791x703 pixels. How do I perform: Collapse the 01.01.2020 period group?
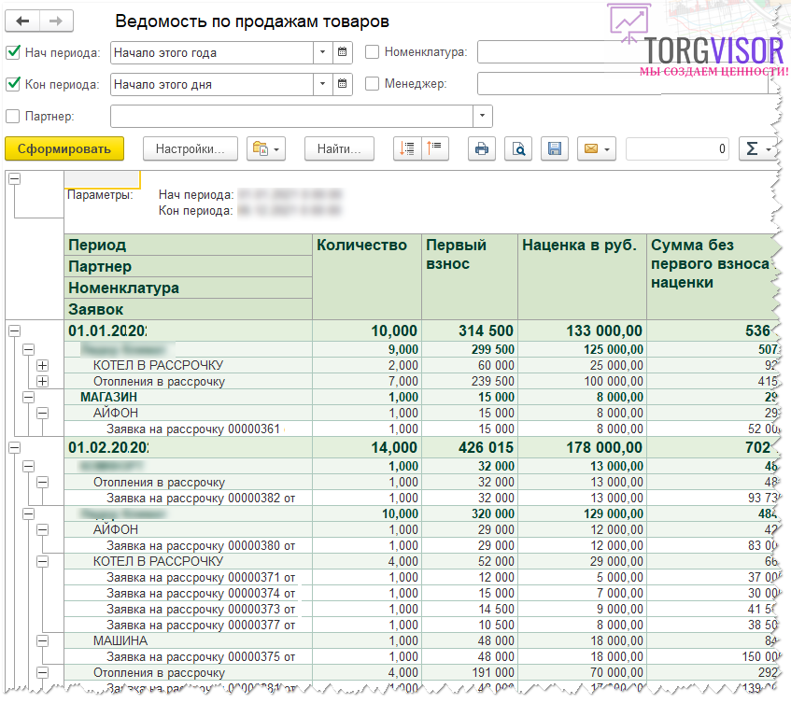pyautogui.click(x=15, y=330)
